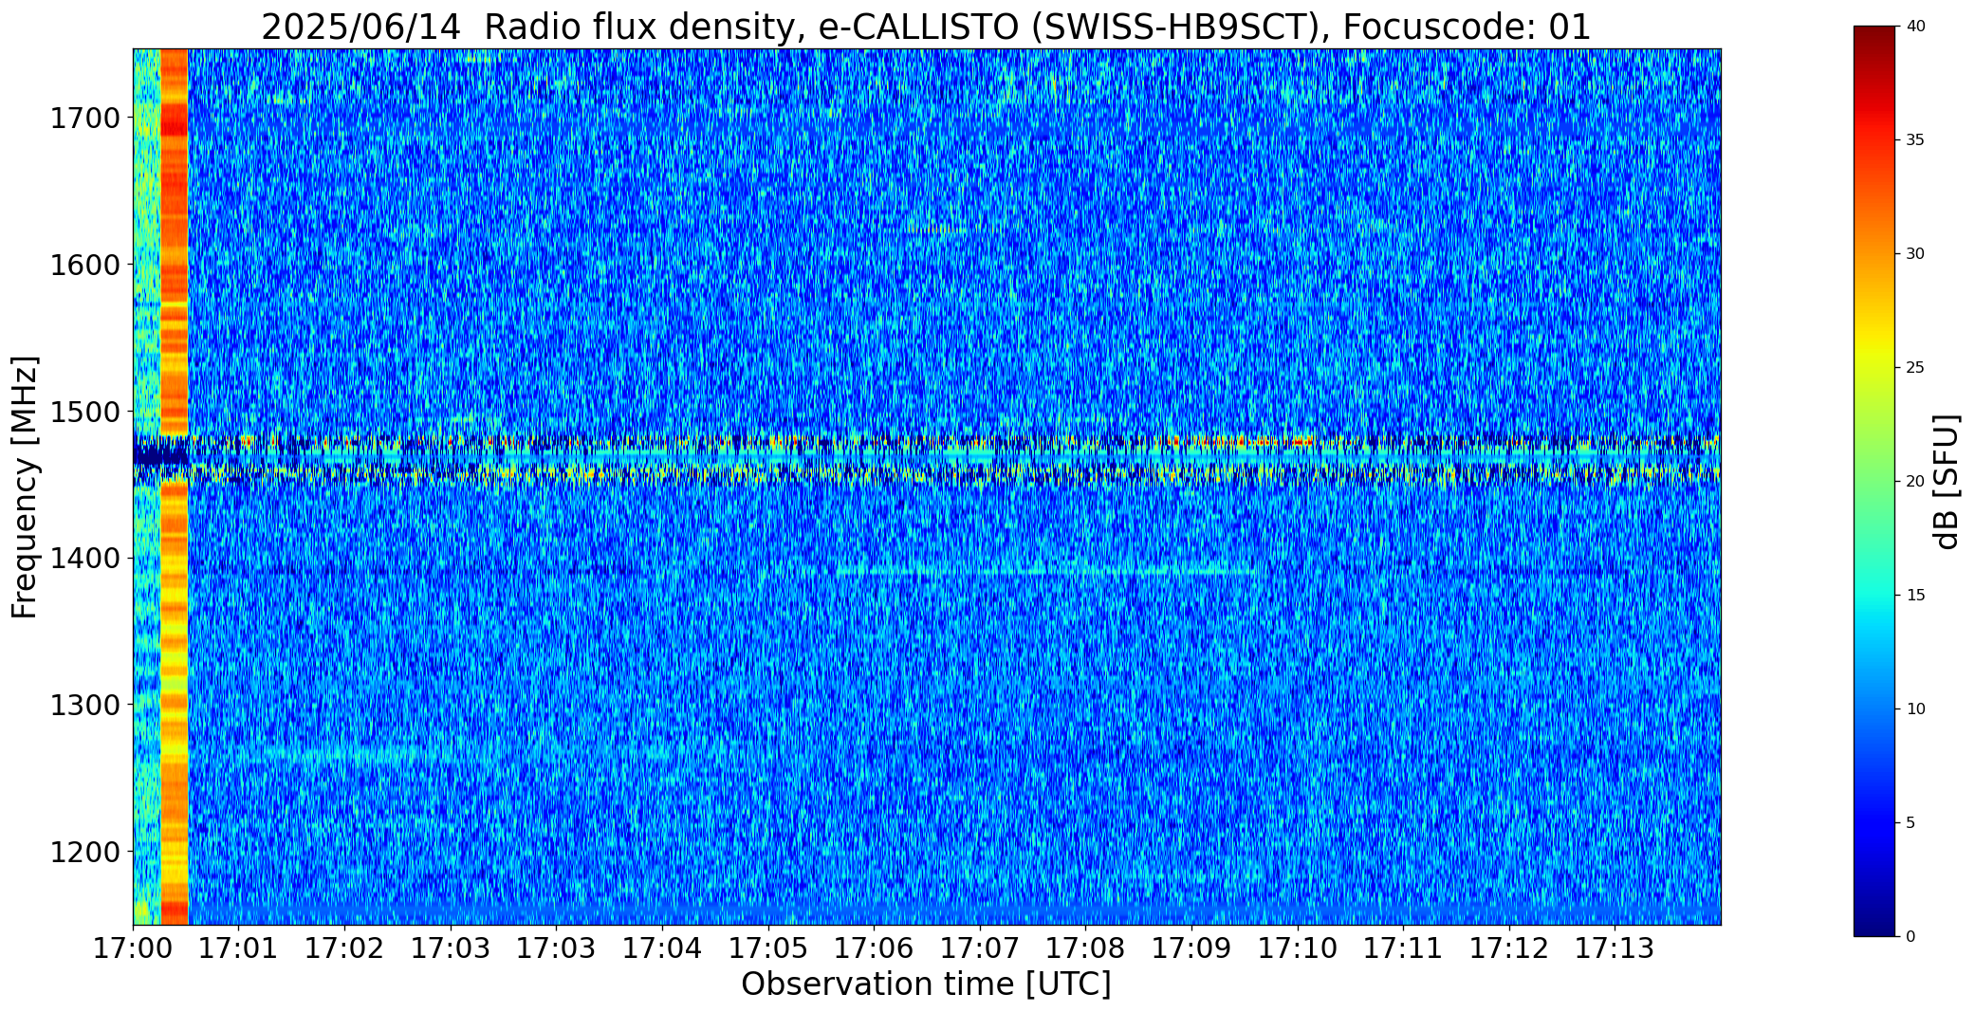This screenshot has height=1012, width=1975.
Task: Click the 17:07 time tick label
Action: click(980, 948)
